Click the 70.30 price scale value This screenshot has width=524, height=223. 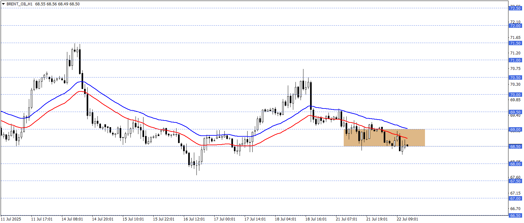(x=515, y=84)
